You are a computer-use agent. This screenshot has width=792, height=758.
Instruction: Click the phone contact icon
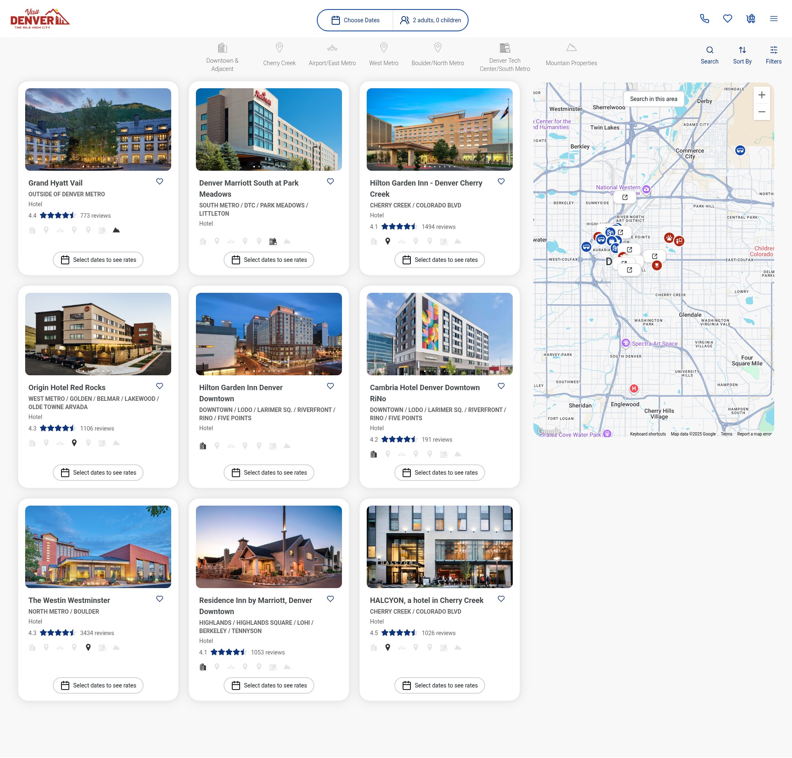pos(705,19)
